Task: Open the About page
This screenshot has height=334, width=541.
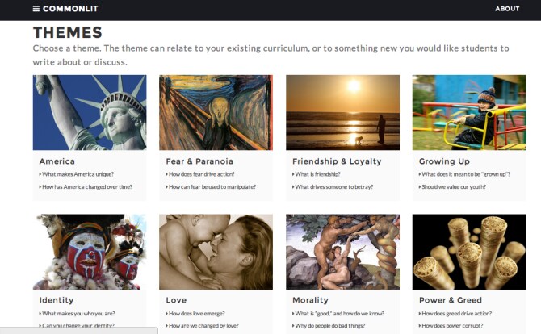Action: tap(507, 9)
